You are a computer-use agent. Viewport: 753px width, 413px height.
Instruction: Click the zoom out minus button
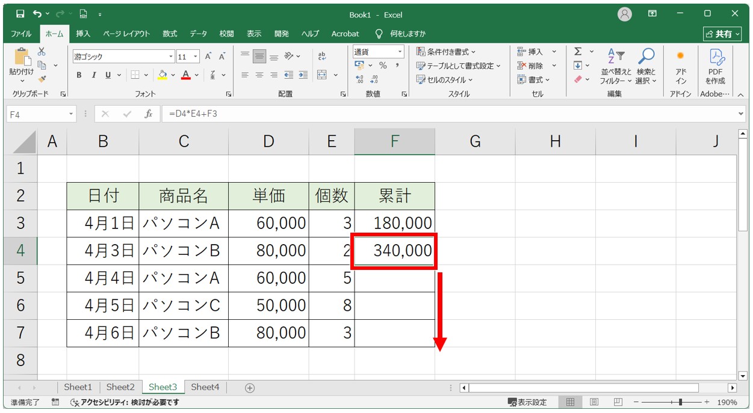coord(635,402)
